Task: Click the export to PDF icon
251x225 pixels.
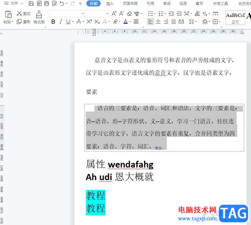Action: [x=39, y=3]
